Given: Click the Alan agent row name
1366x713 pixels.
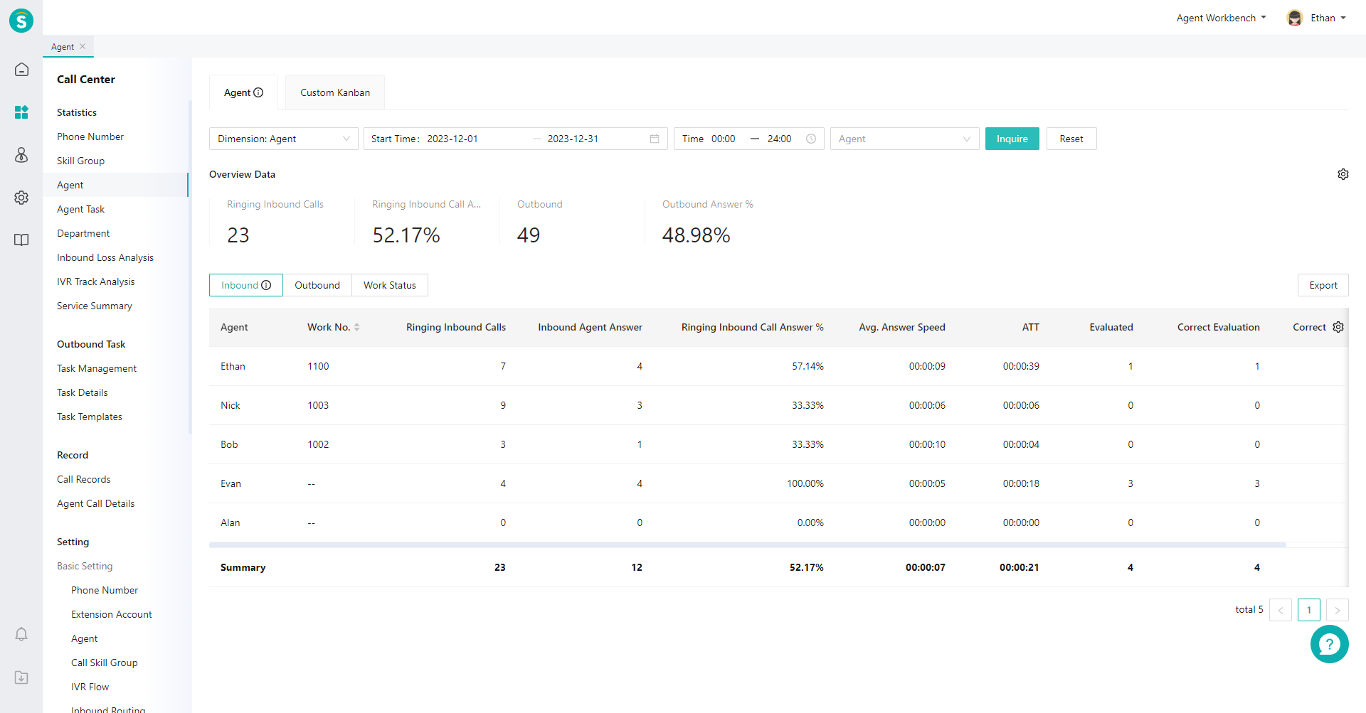Looking at the screenshot, I should point(231,522).
